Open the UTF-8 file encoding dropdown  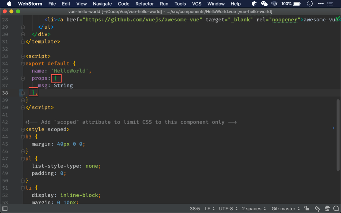pyautogui.click(x=228, y=209)
